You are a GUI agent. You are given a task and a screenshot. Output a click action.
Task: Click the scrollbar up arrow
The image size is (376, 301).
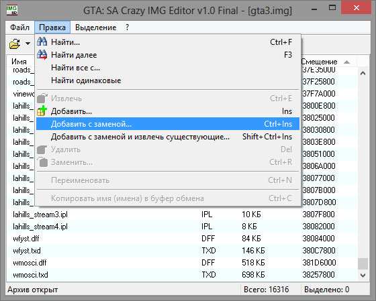click(x=363, y=73)
